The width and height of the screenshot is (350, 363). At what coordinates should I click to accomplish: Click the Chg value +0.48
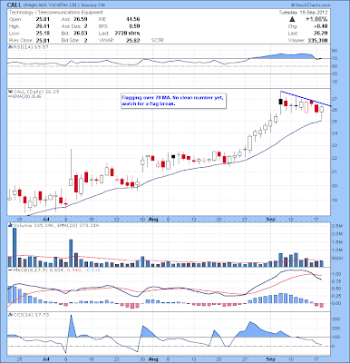[320, 26]
